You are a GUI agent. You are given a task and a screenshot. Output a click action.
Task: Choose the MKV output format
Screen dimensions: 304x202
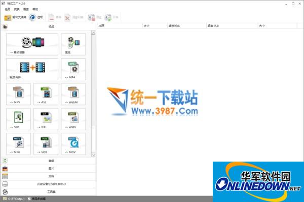[x=19, y=94]
